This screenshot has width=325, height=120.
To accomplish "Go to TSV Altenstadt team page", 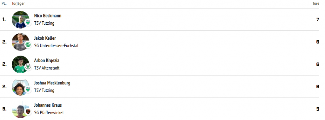I will coord(47,68).
